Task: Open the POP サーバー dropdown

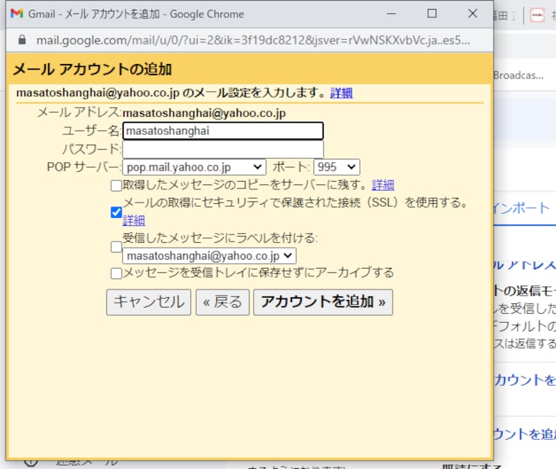Action: (194, 167)
